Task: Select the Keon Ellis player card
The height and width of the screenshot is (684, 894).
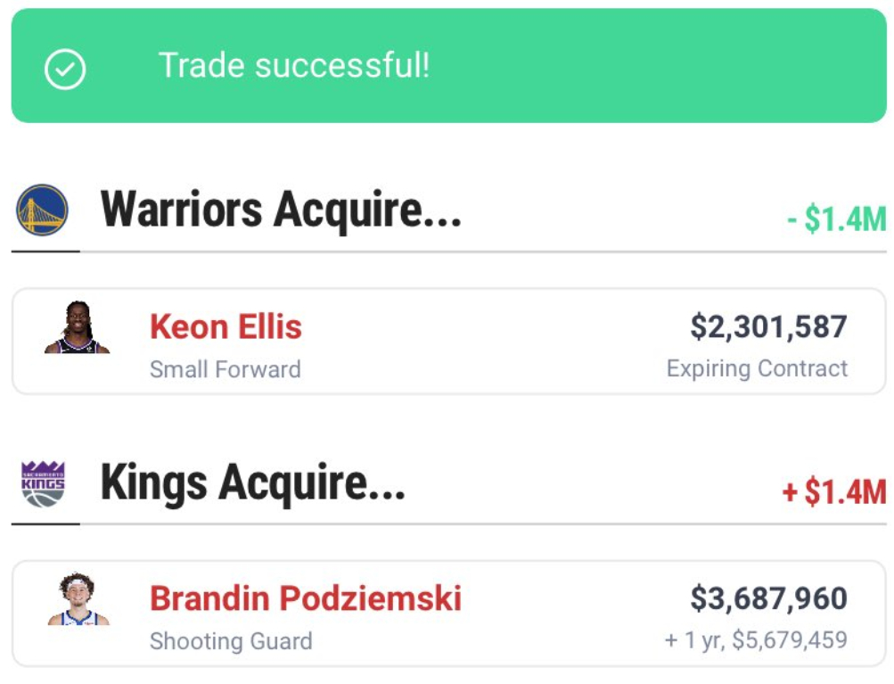Action: (499, 343)
